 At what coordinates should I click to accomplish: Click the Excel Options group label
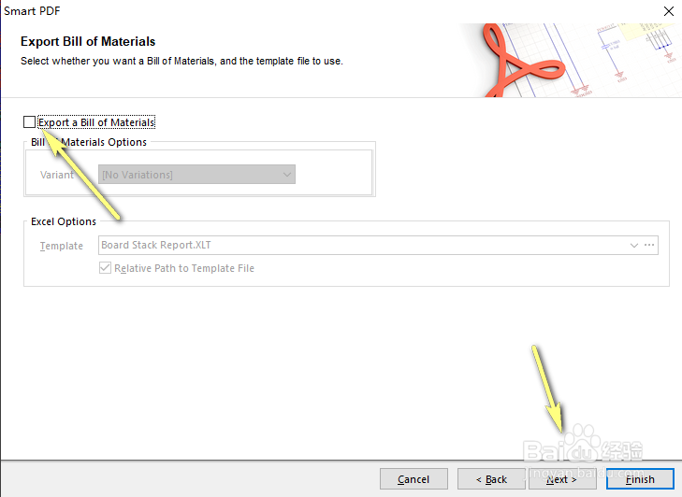tap(64, 221)
